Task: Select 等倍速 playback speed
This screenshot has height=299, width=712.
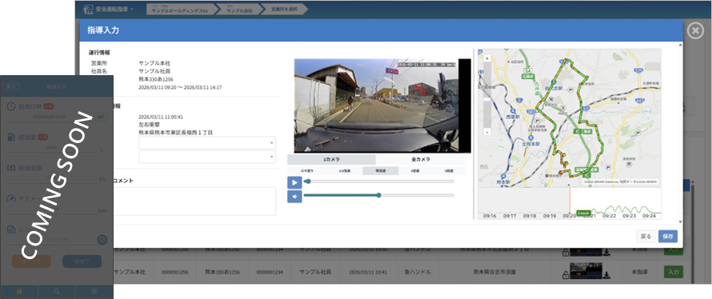Action: pos(381,171)
